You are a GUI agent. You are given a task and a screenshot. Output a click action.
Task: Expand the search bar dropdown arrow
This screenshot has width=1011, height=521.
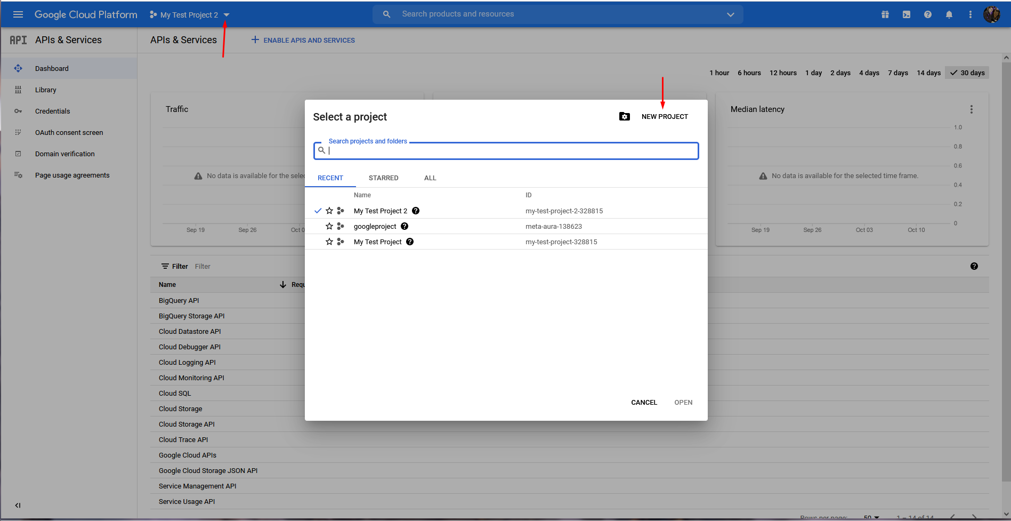click(x=730, y=14)
